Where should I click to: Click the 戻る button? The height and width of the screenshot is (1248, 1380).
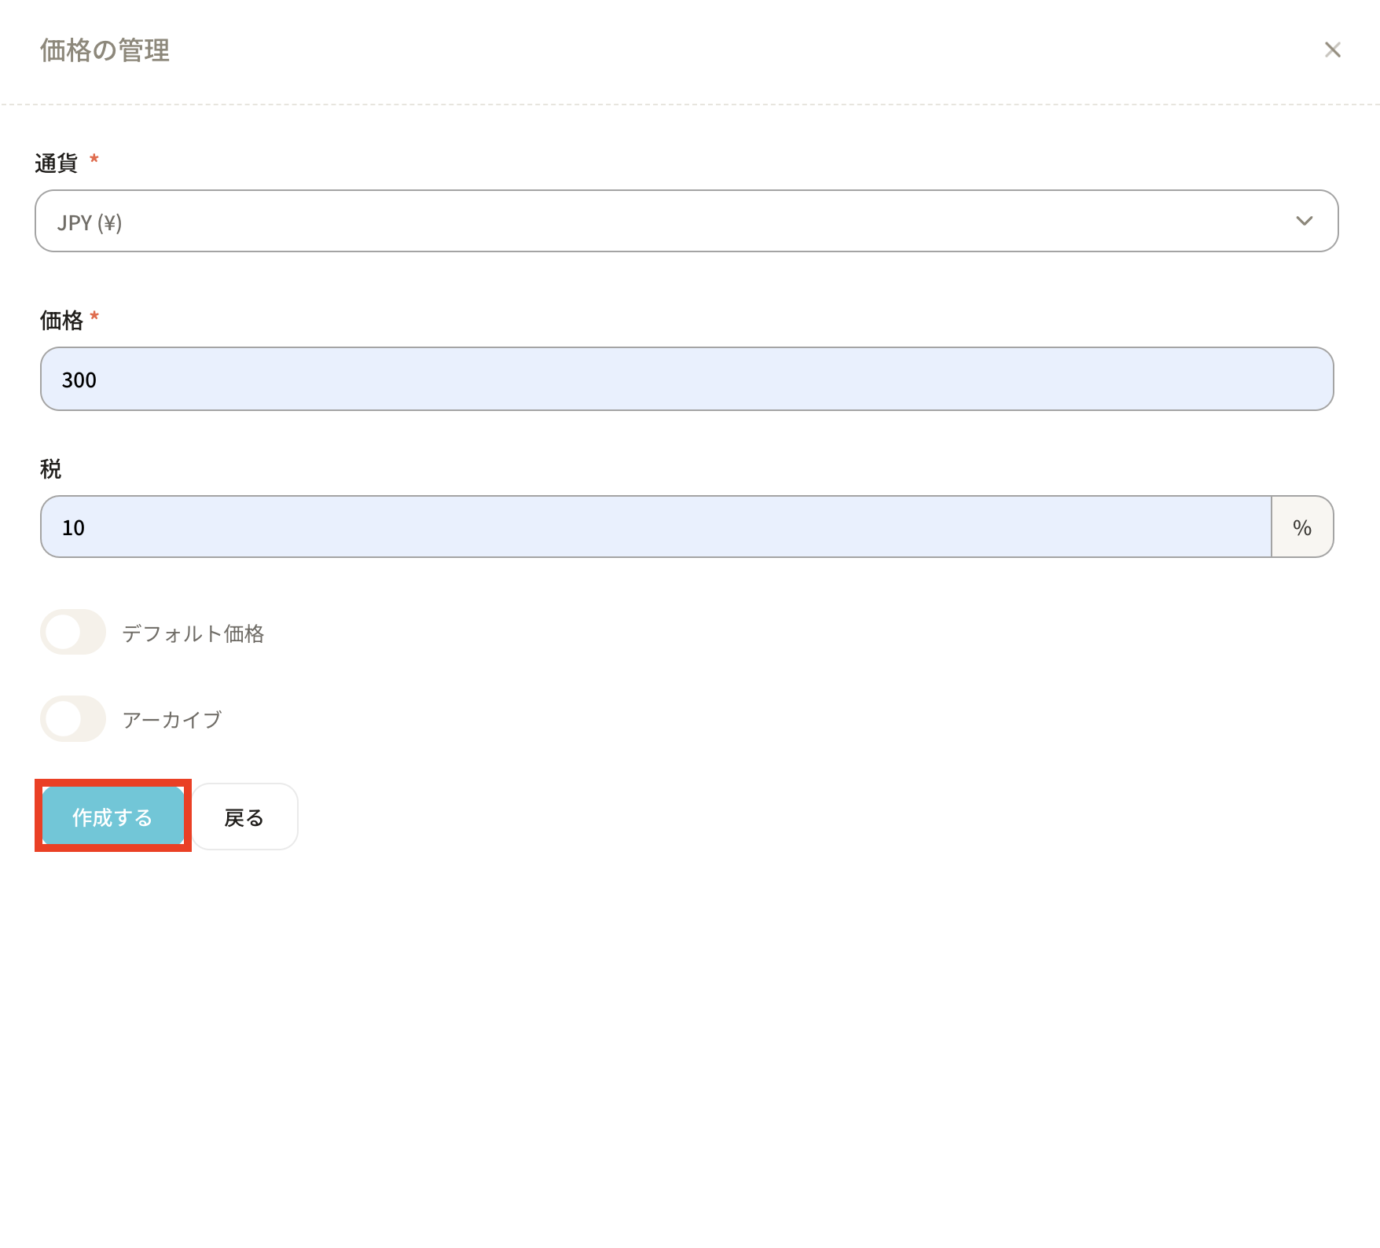244,817
